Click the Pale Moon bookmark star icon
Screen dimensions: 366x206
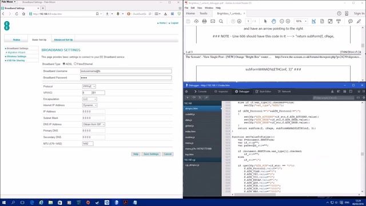tap(97, 14)
